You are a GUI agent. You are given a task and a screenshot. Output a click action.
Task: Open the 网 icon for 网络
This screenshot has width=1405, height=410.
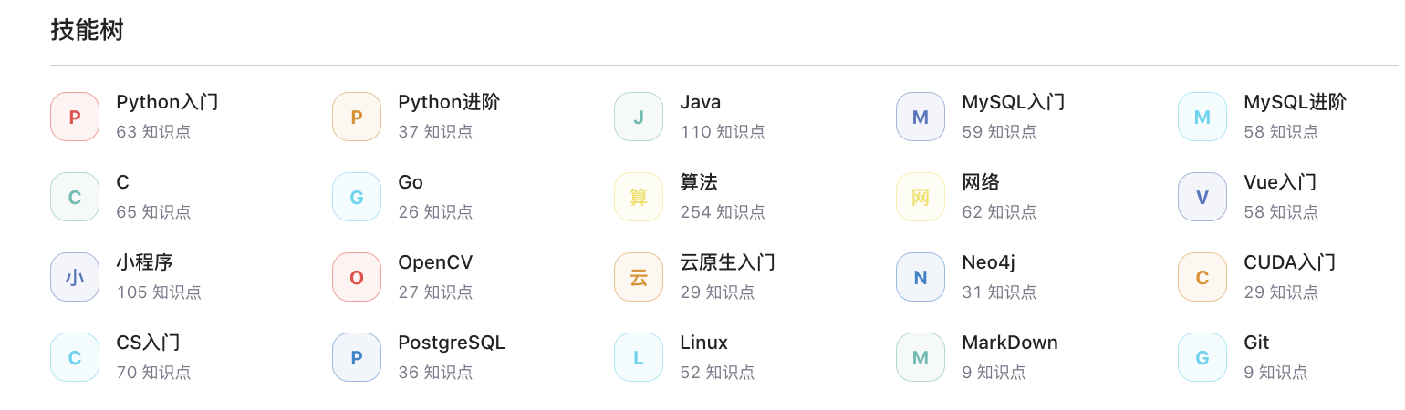pos(921,197)
